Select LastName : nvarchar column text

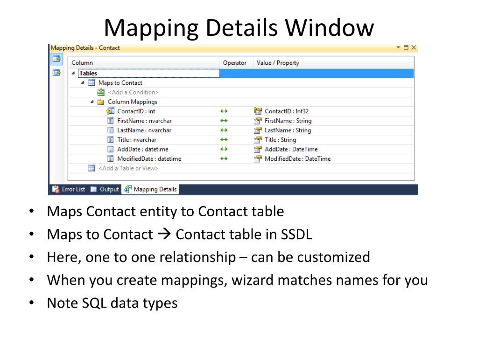tap(144, 130)
